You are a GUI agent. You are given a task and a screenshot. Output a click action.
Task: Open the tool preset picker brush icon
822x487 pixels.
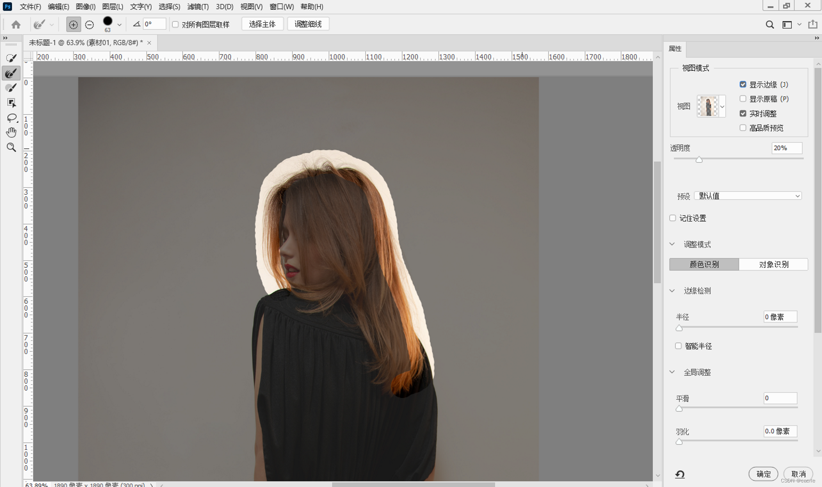coord(39,24)
